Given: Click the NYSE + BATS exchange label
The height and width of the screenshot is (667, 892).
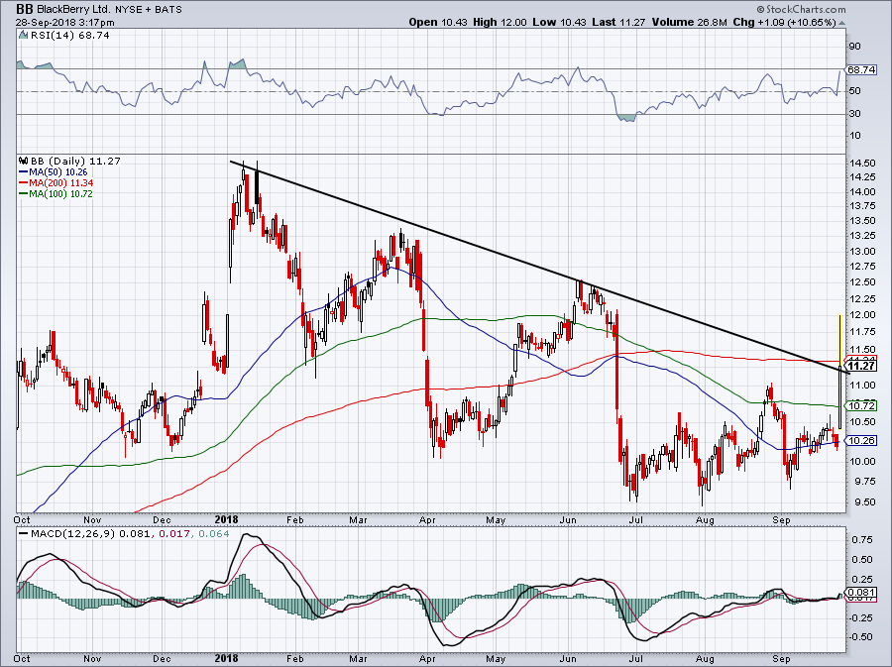Looking at the screenshot, I should tap(148, 10).
